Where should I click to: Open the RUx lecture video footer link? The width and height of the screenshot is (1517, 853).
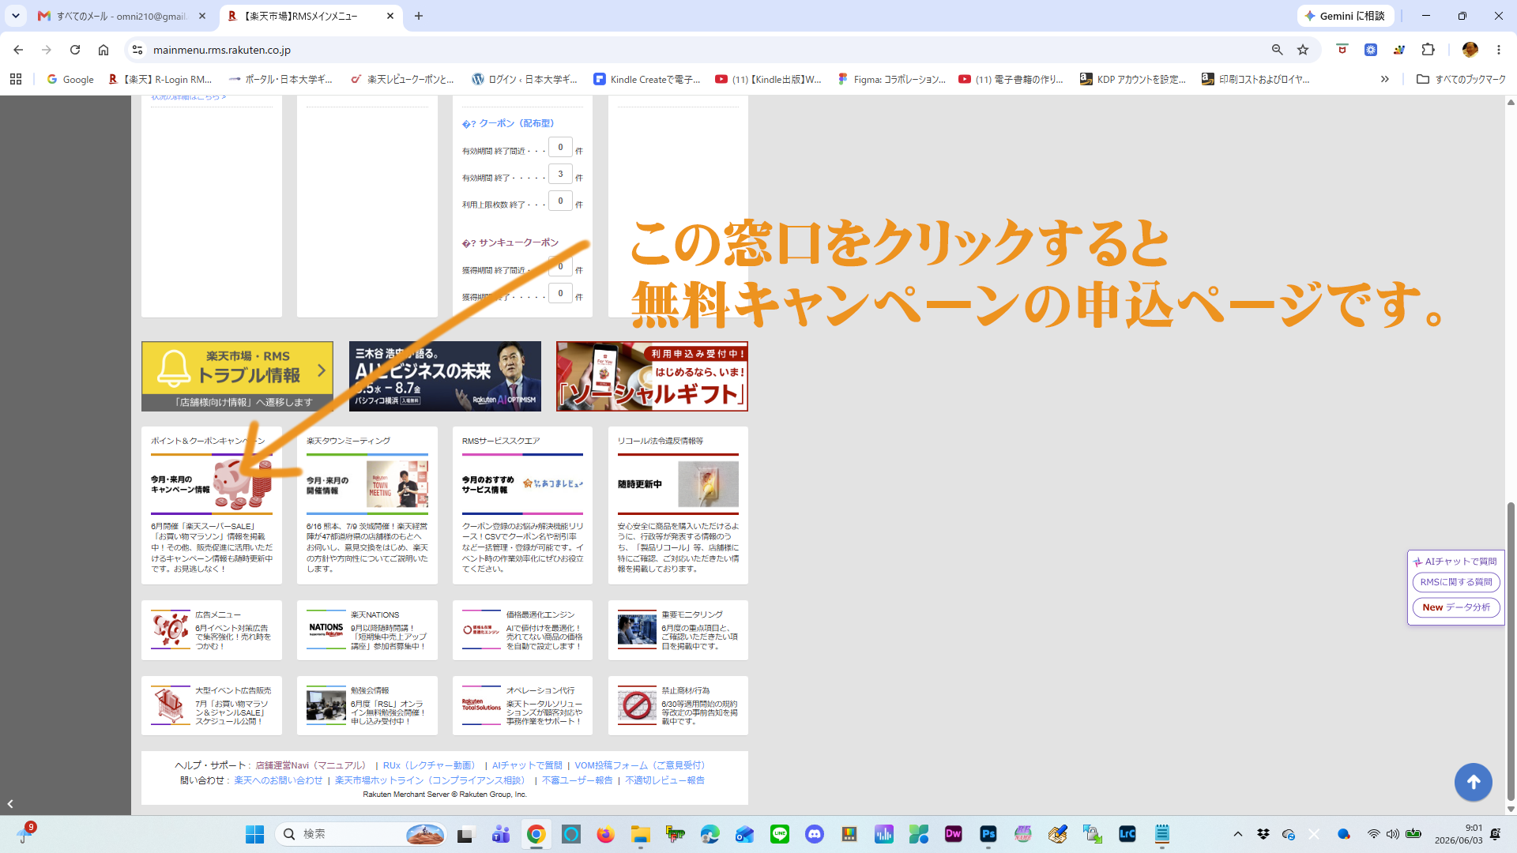click(x=430, y=765)
